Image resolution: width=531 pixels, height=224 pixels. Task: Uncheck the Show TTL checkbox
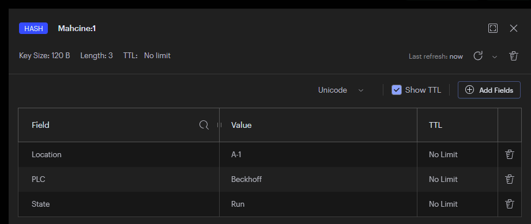[397, 90]
